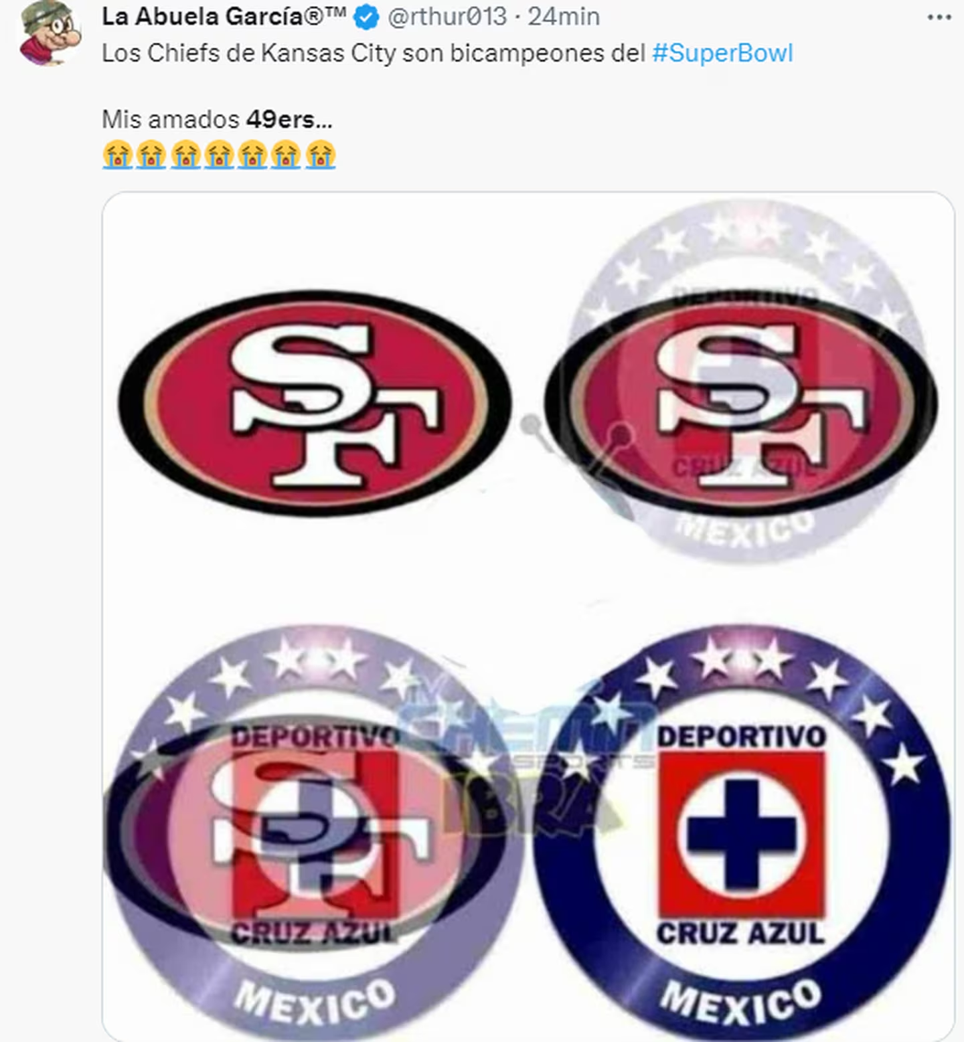The height and width of the screenshot is (1042, 964).
Task: Click the first crying emoji
Action: tap(117, 155)
